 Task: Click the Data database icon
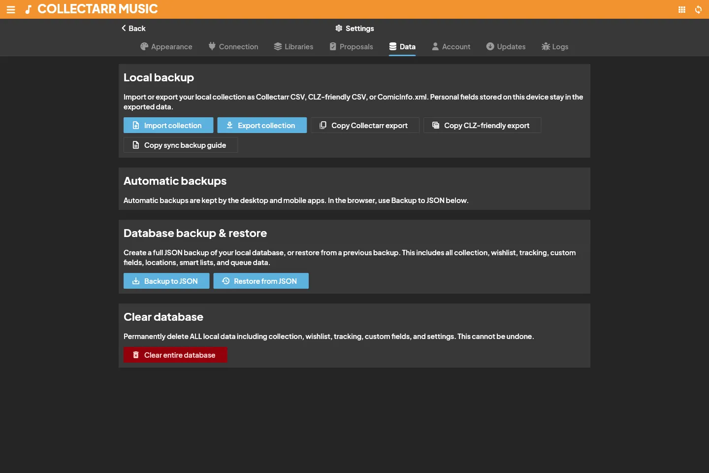(393, 46)
